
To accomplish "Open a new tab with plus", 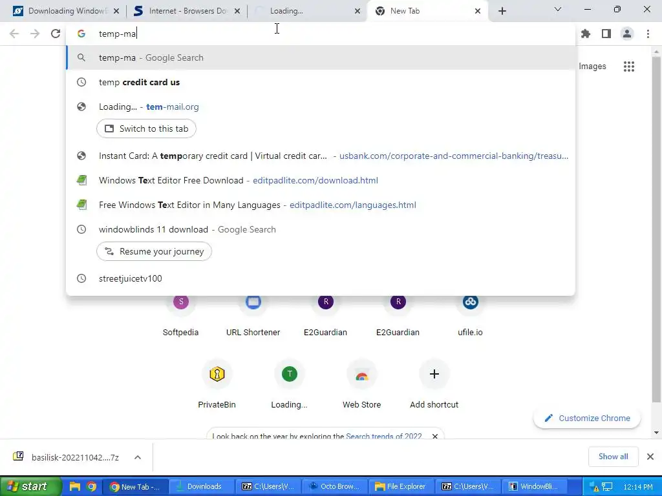I will [502, 11].
